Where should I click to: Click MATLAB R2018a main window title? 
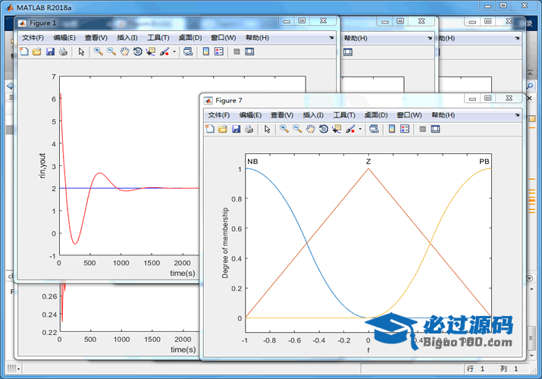[x=44, y=8]
